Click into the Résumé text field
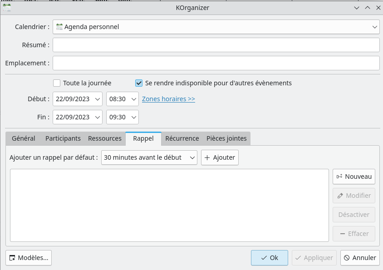This screenshot has width=383, height=270. click(216, 45)
